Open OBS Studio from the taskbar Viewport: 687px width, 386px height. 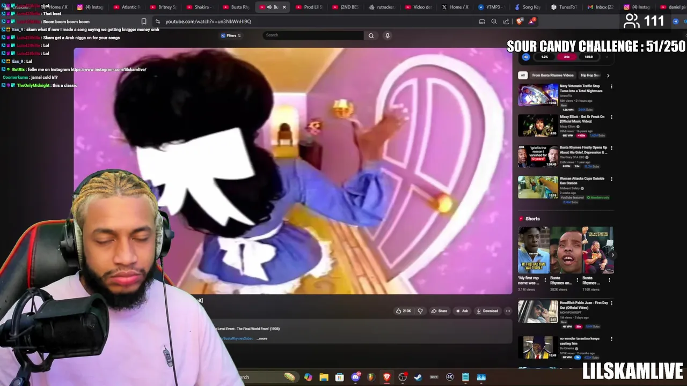(403, 377)
